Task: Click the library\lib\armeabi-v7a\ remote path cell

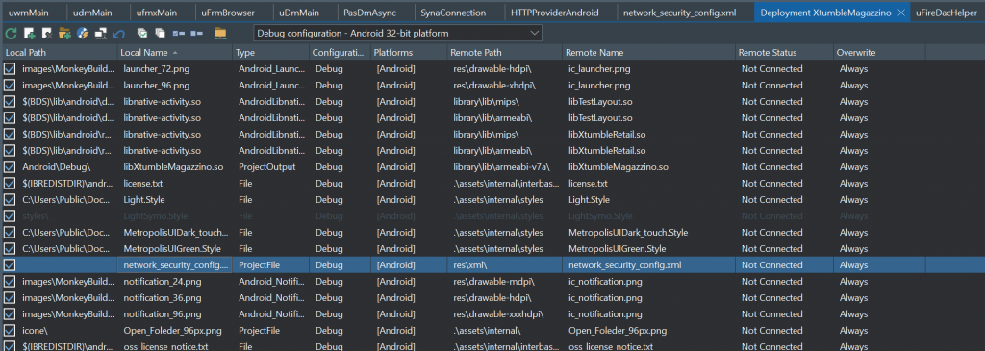Action: coord(504,167)
